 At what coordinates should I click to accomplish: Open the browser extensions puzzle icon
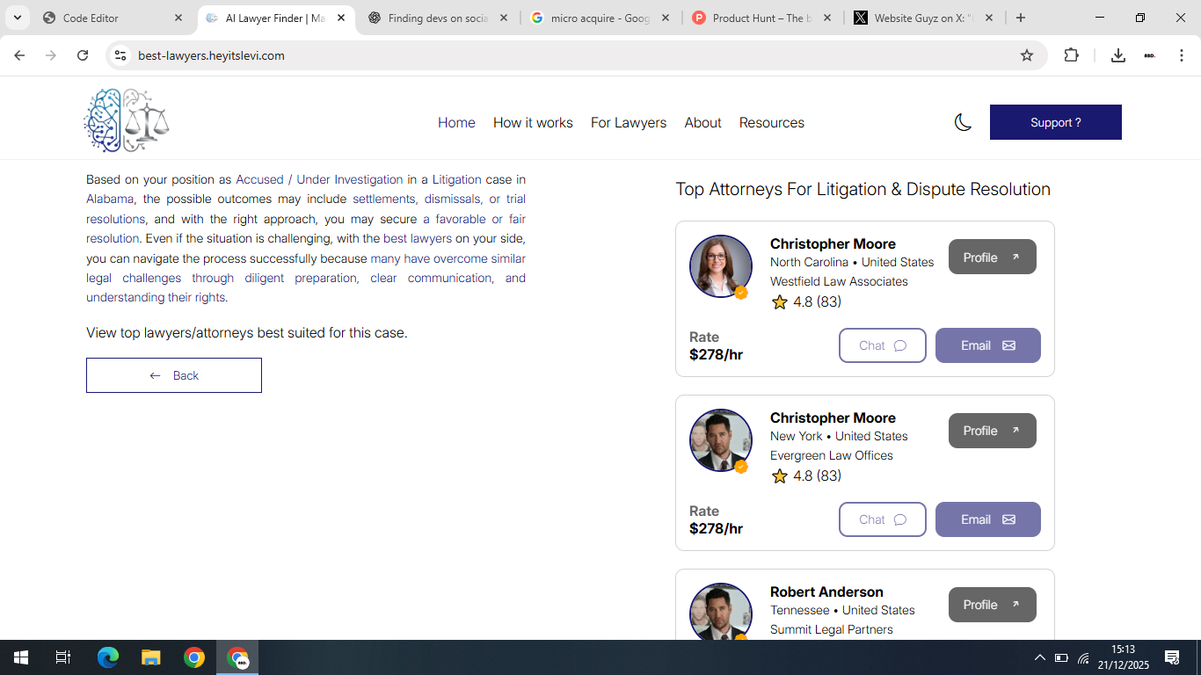click(1071, 54)
